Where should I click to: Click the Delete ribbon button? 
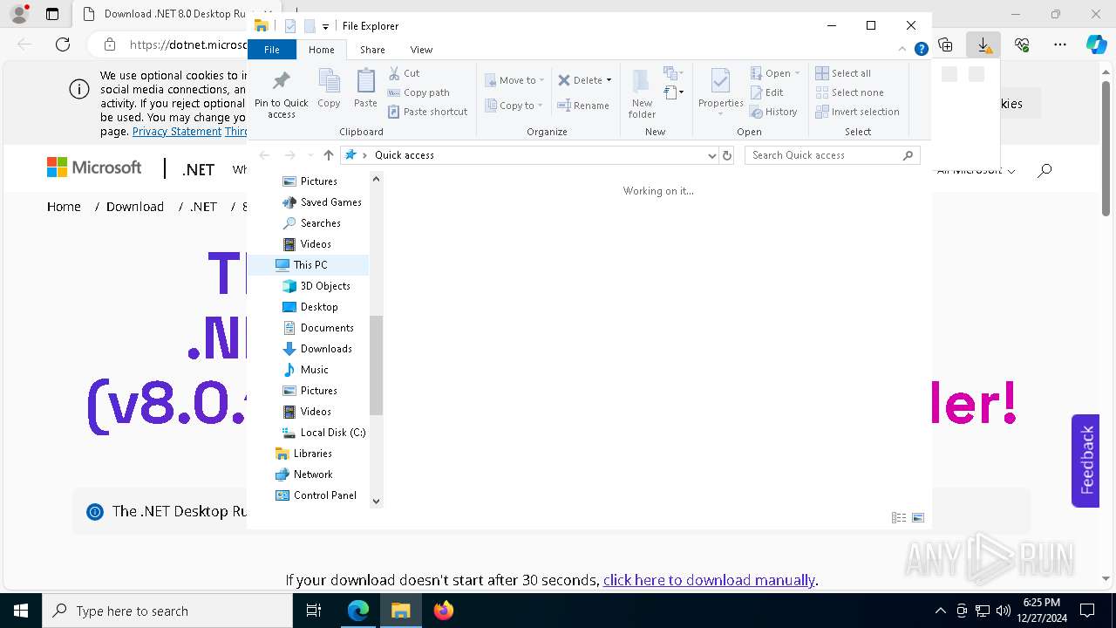[x=580, y=80]
